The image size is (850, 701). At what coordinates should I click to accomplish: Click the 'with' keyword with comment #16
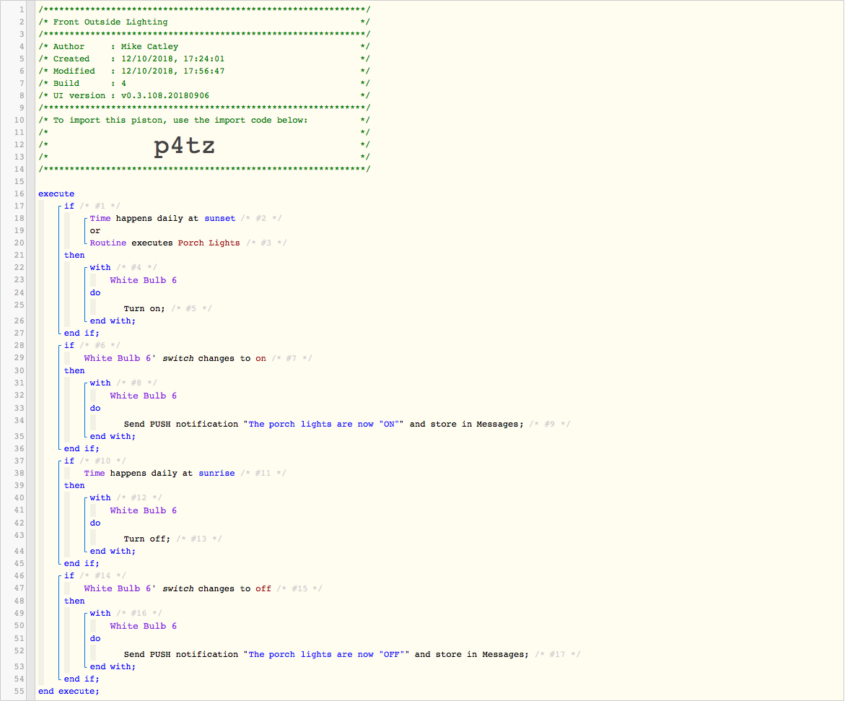pyautogui.click(x=100, y=613)
